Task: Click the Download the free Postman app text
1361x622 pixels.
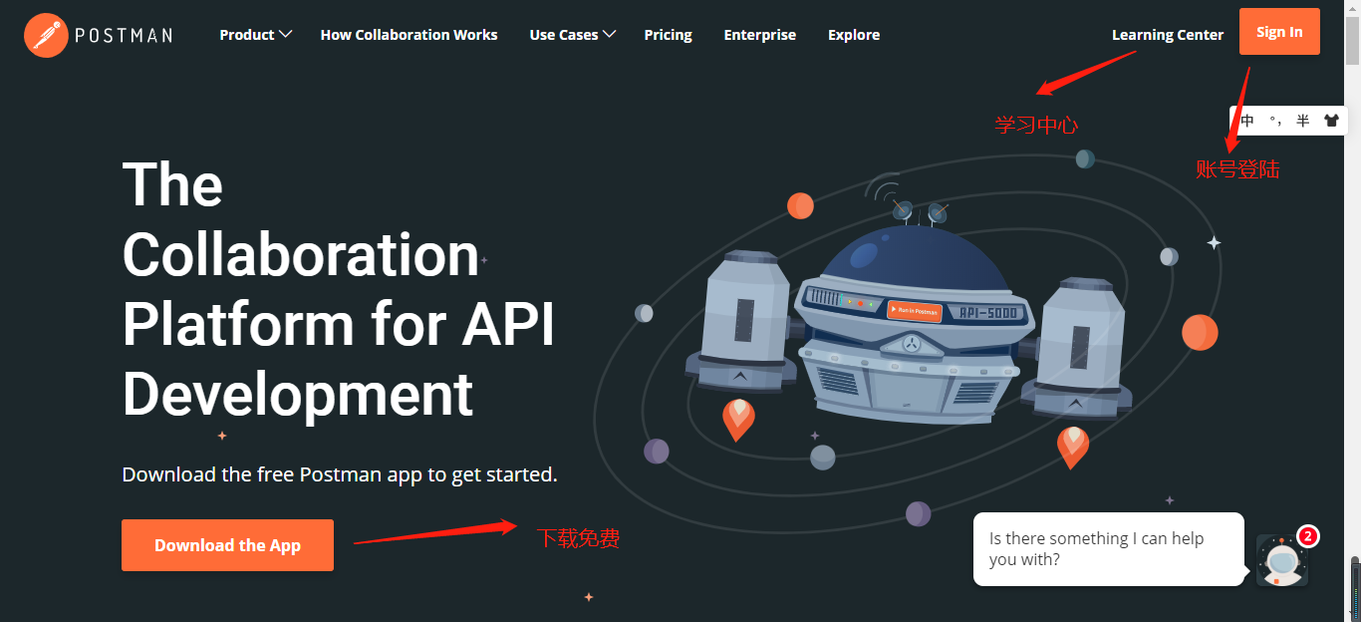Action: point(340,474)
